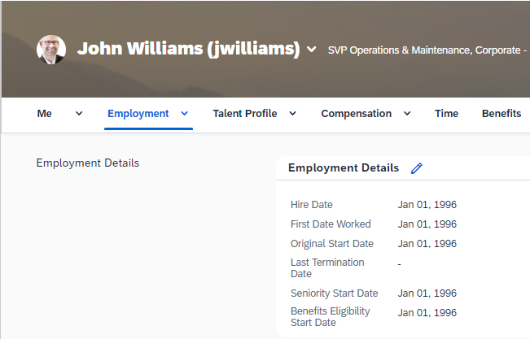This screenshot has height=339, width=530.
Task: Select the Employment tab
Action: [138, 114]
